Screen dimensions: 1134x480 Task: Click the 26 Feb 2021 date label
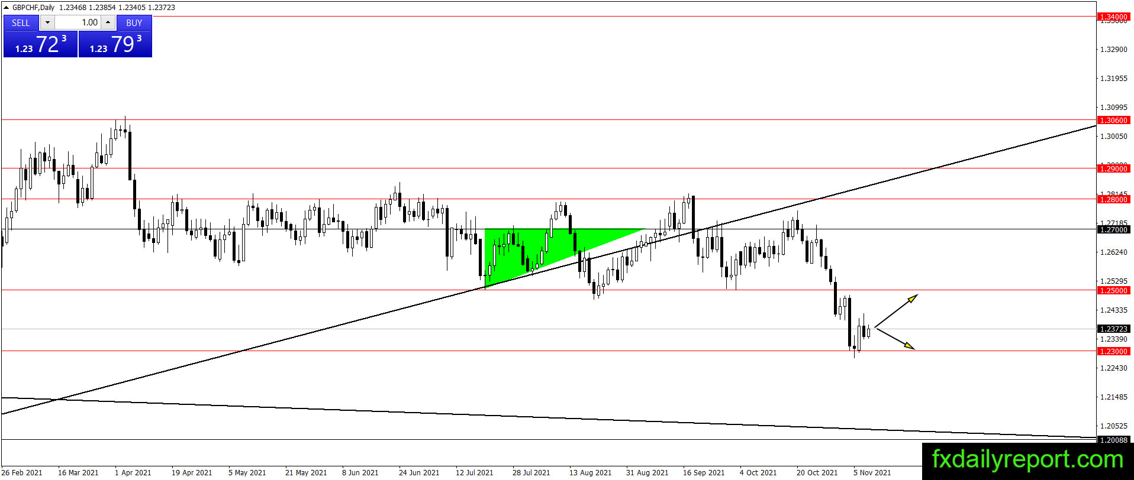(x=22, y=472)
